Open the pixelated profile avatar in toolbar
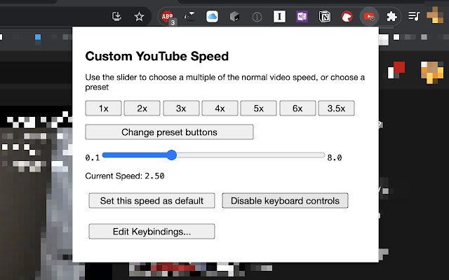449x280 pixels. tap(435, 15)
